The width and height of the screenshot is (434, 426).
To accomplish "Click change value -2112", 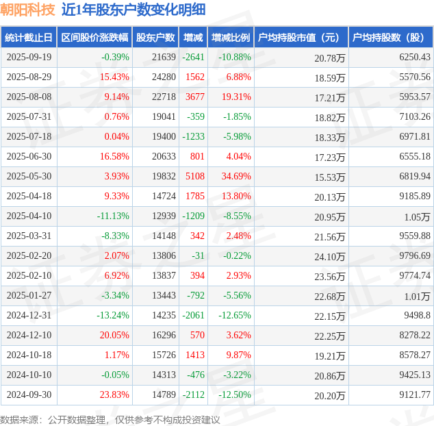I will [x=193, y=394].
